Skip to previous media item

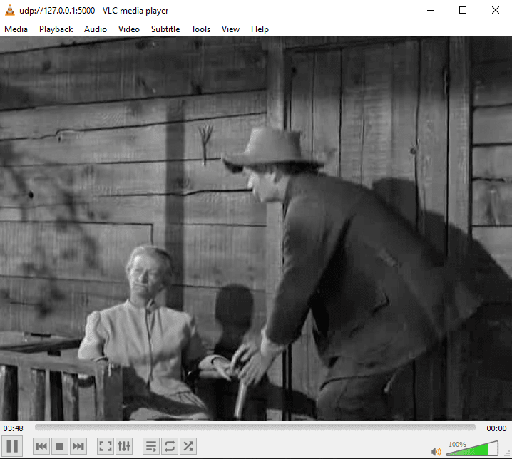pos(41,446)
